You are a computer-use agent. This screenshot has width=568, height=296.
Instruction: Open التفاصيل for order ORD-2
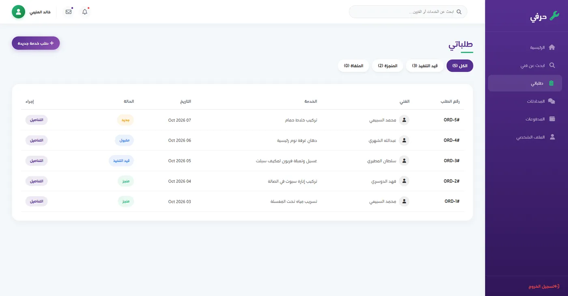click(37, 181)
